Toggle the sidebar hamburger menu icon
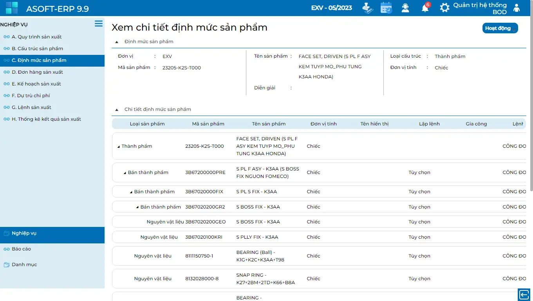The width and height of the screenshot is (533, 301). (99, 24)
